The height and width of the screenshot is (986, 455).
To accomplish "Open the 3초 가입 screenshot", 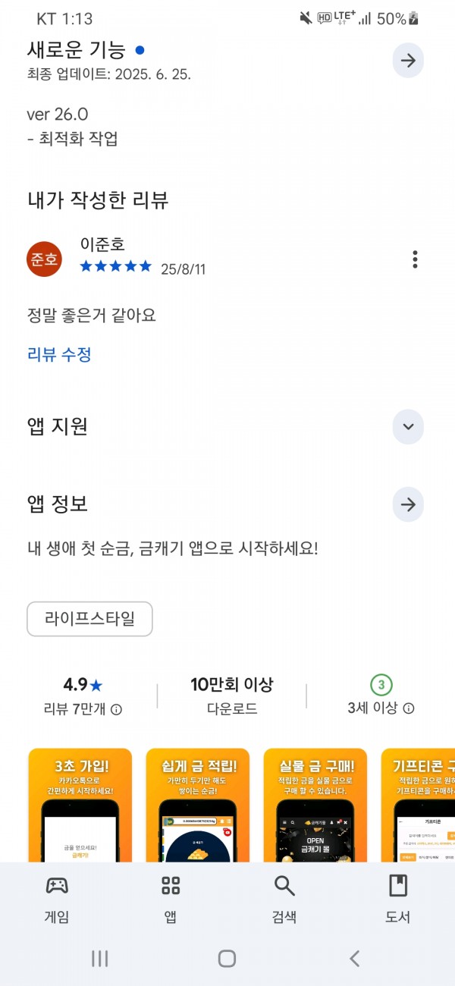I will tap(80, 805).
